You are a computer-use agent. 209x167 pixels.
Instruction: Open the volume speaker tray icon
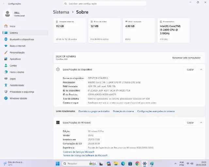192,163
